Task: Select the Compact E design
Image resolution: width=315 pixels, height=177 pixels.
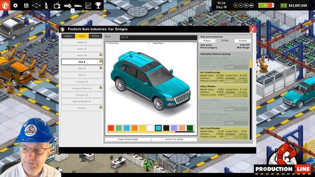Action: [82, 82]
